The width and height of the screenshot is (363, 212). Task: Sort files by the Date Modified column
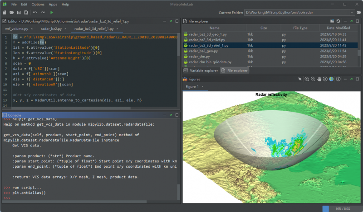pos(336,28)
